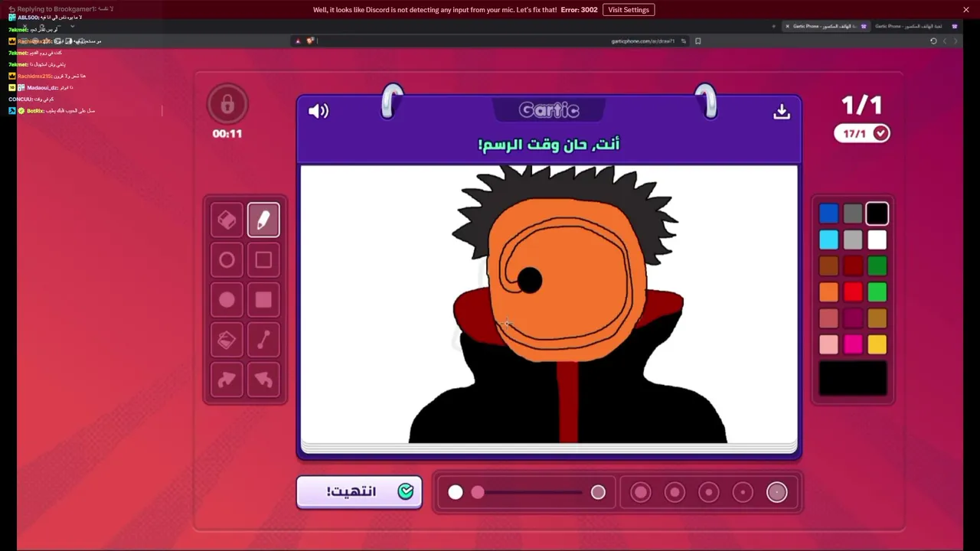This screenshot has height=551, width=980.
Task: Click the ABL500 username in chat
Action: click(x=28, y=18)
